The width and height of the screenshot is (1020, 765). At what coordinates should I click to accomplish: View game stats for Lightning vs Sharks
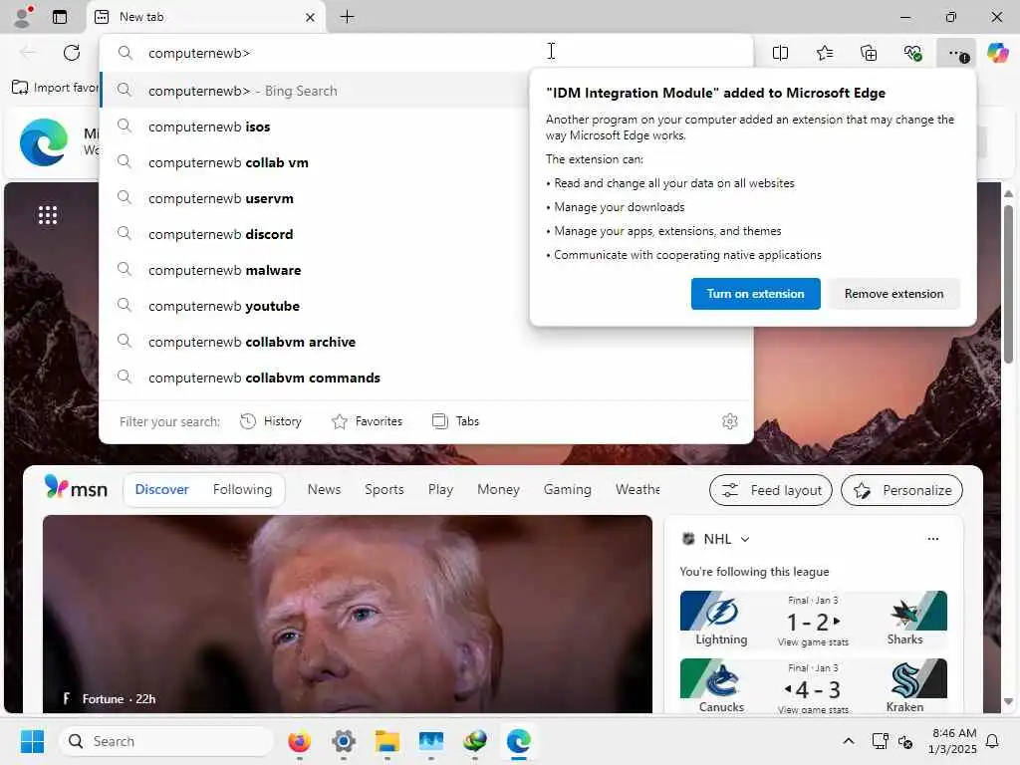[813, 642]
